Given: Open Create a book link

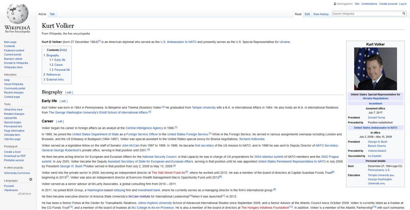Looking at the screenshot, I should (x=12, y=152).
